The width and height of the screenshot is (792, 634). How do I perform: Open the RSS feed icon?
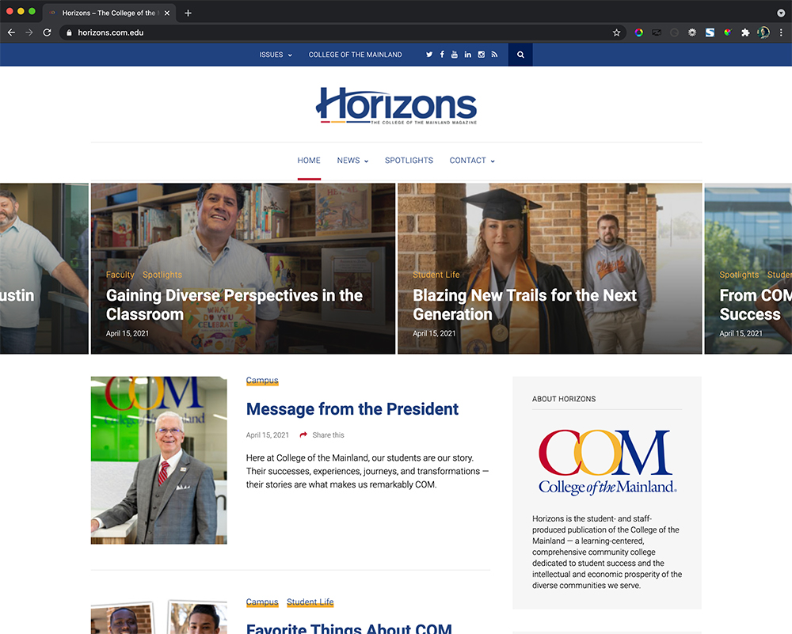[x=494, y=55]
